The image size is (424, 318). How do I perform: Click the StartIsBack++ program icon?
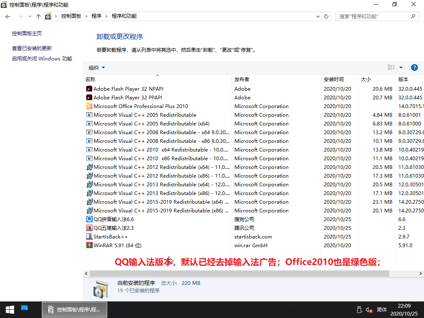pyautogui.click(x=89, y=236)
